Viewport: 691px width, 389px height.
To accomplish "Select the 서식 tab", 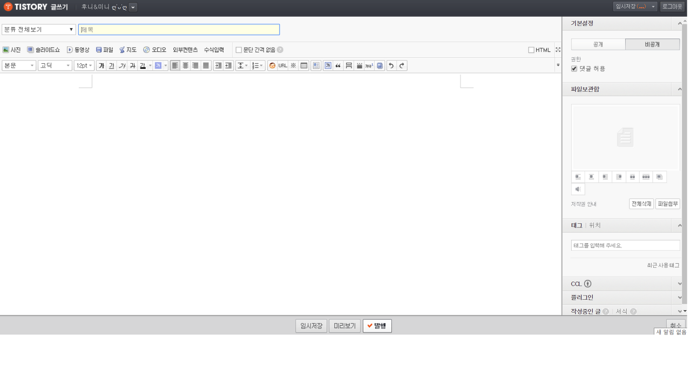I will point(621,312).
